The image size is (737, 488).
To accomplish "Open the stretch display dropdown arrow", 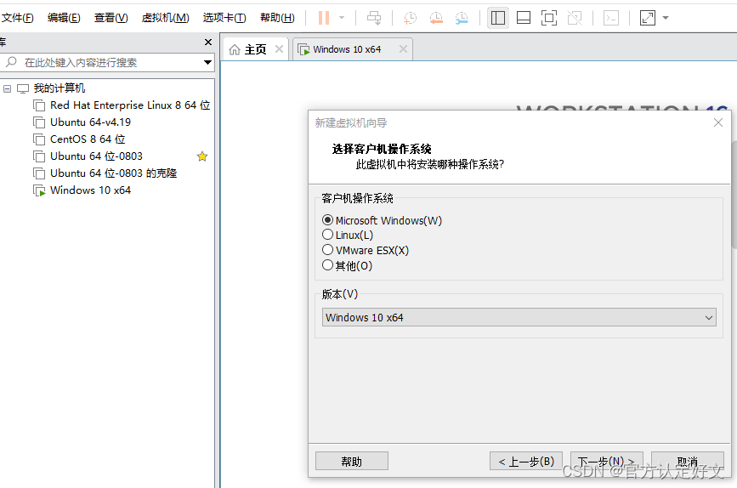I will tap(665, 18).
